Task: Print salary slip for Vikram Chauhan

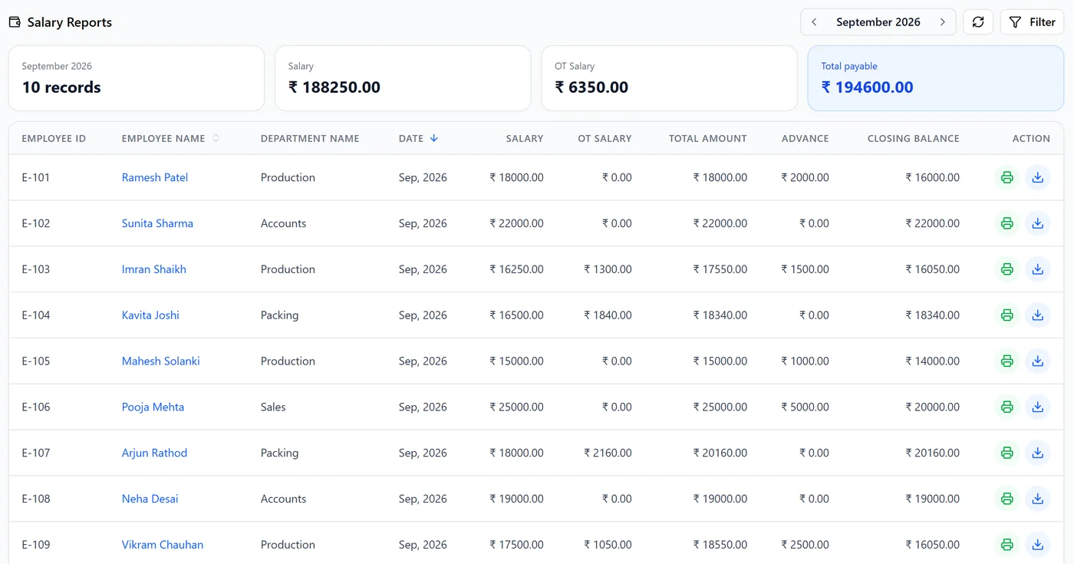Action: [1007, 545]
